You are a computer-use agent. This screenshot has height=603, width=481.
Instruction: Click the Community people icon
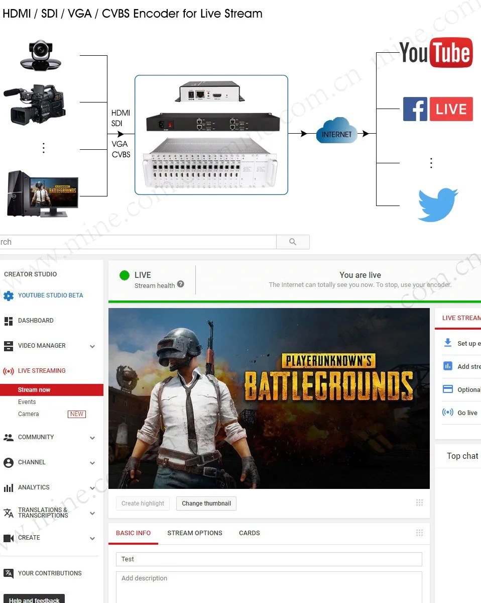click(x=9, y=437)
